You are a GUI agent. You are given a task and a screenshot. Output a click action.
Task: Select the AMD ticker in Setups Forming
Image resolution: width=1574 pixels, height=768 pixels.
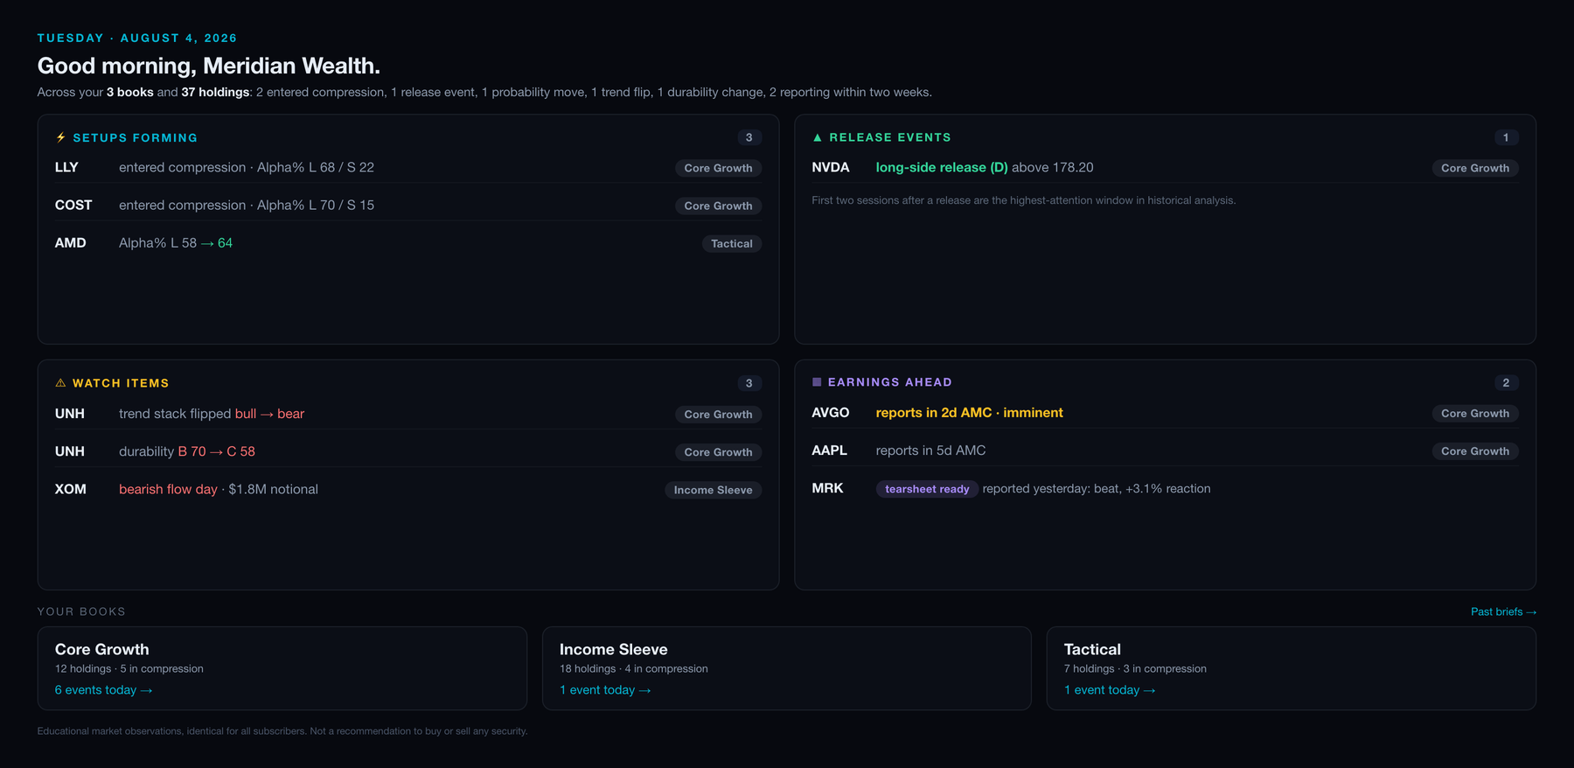(x=71, y=242)
